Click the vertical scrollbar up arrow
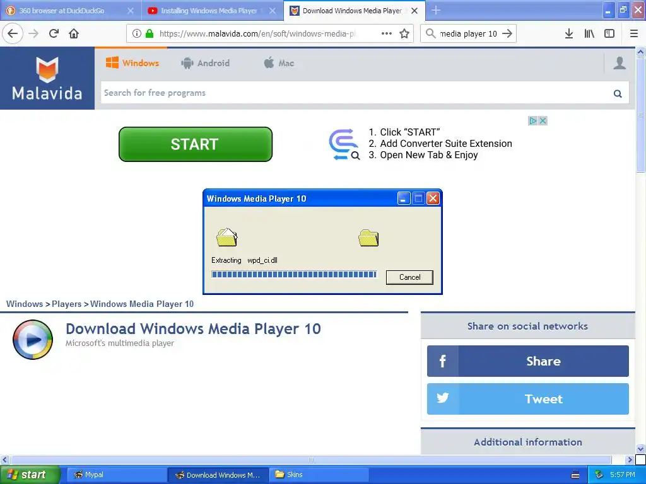 tap(640, 52)
